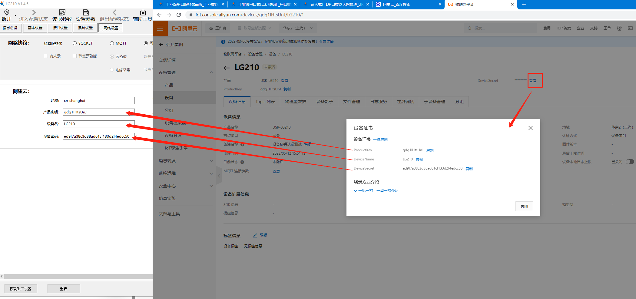Click horizontal scrollbar in LG210 window
Image resolution: width=636 pixels, height=299 pixels.
click(78, 276)
